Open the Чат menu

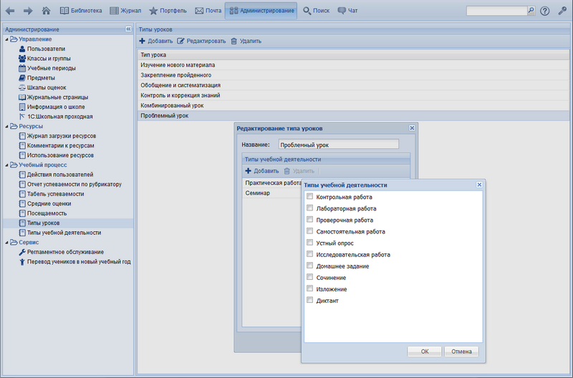[347, 11]
